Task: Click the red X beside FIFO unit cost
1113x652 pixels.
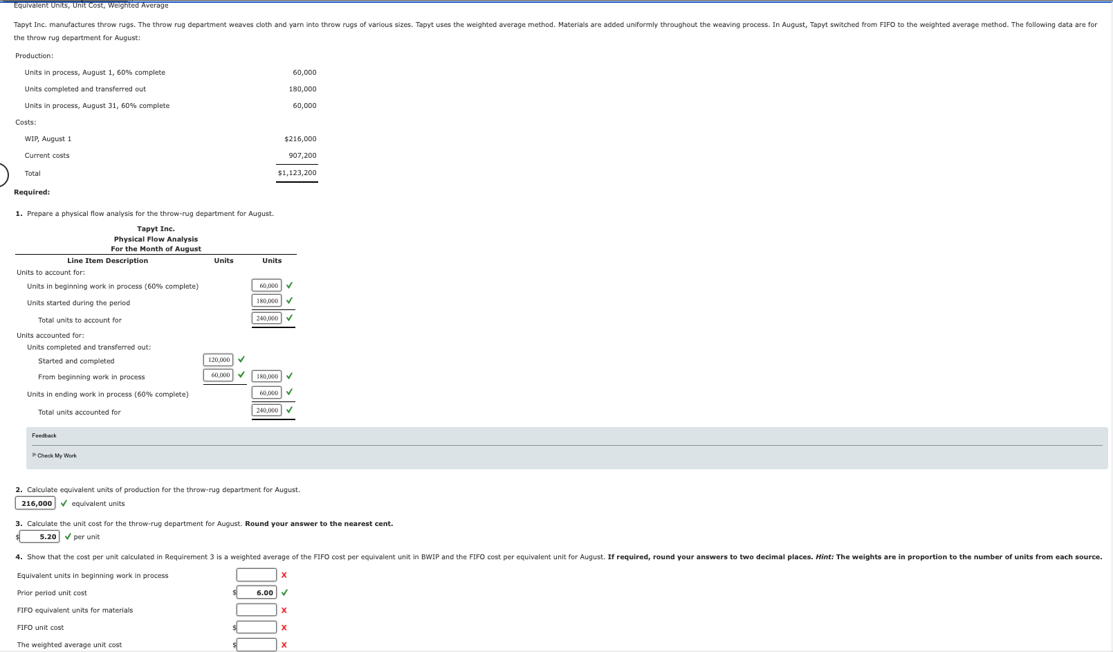Action: [284, 627]
